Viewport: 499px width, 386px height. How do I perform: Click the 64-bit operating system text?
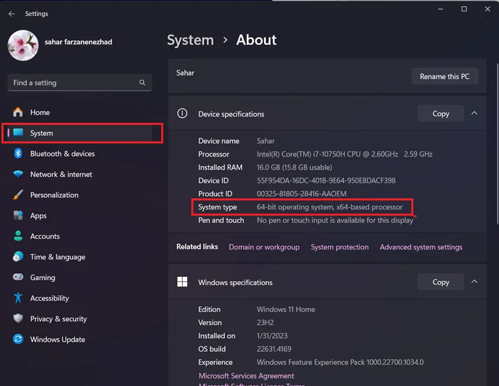(330, 207)
